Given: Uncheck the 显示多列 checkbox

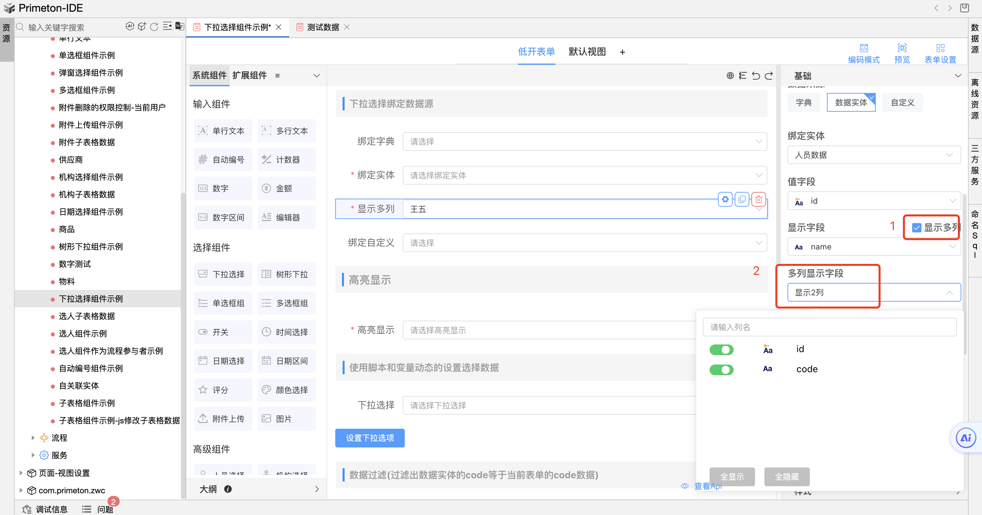Looking at the screenshot, I should coord(916,228).
